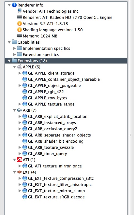Collapse the Renderer Info section

pos(9,5)
